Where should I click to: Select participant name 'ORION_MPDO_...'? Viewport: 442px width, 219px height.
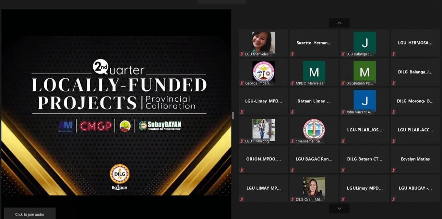tap(264, 159)
